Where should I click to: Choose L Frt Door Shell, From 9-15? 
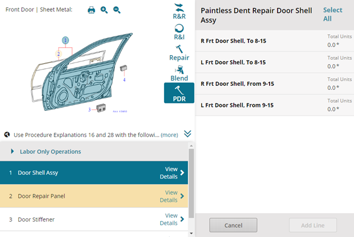(275, 105)
